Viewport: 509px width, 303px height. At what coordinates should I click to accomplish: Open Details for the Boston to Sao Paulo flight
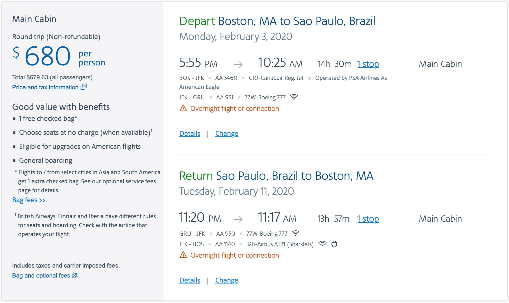click(190, 134)
